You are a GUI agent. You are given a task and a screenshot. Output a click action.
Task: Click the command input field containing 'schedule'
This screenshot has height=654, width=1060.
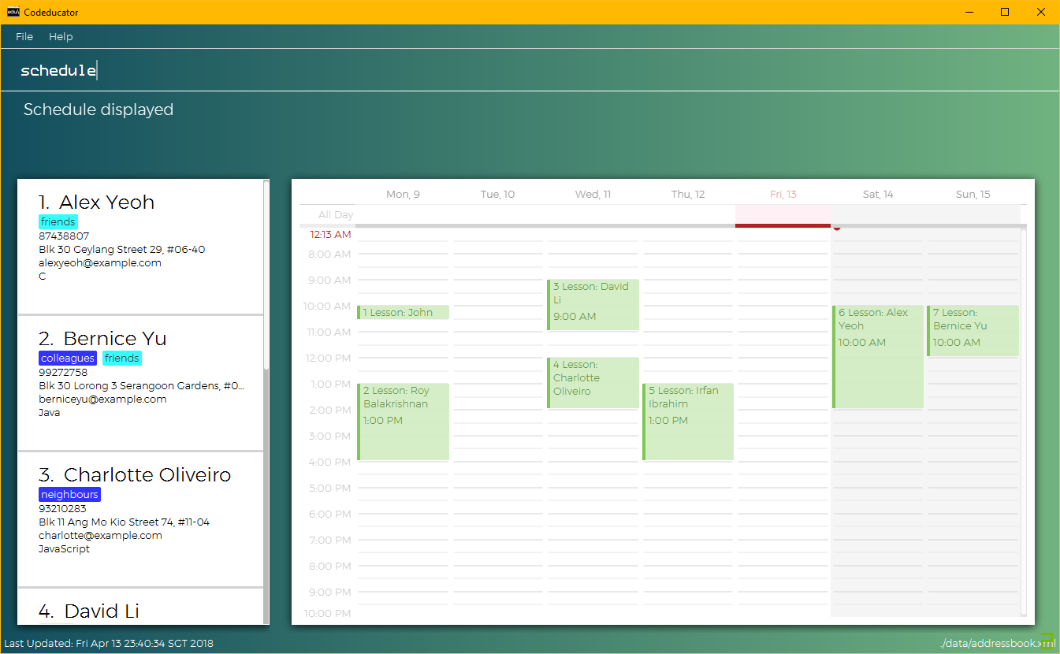pos(530,70)
